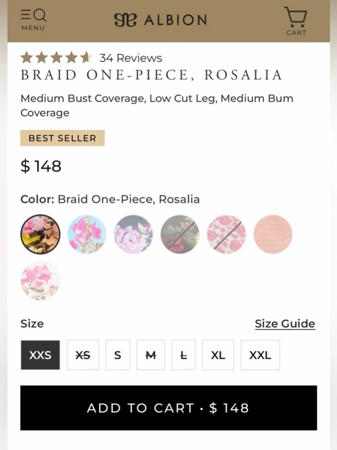Click the Best Seller badge
Viewport: 337px width, 450px height.
pyautogui.click(x=62, y=138)
